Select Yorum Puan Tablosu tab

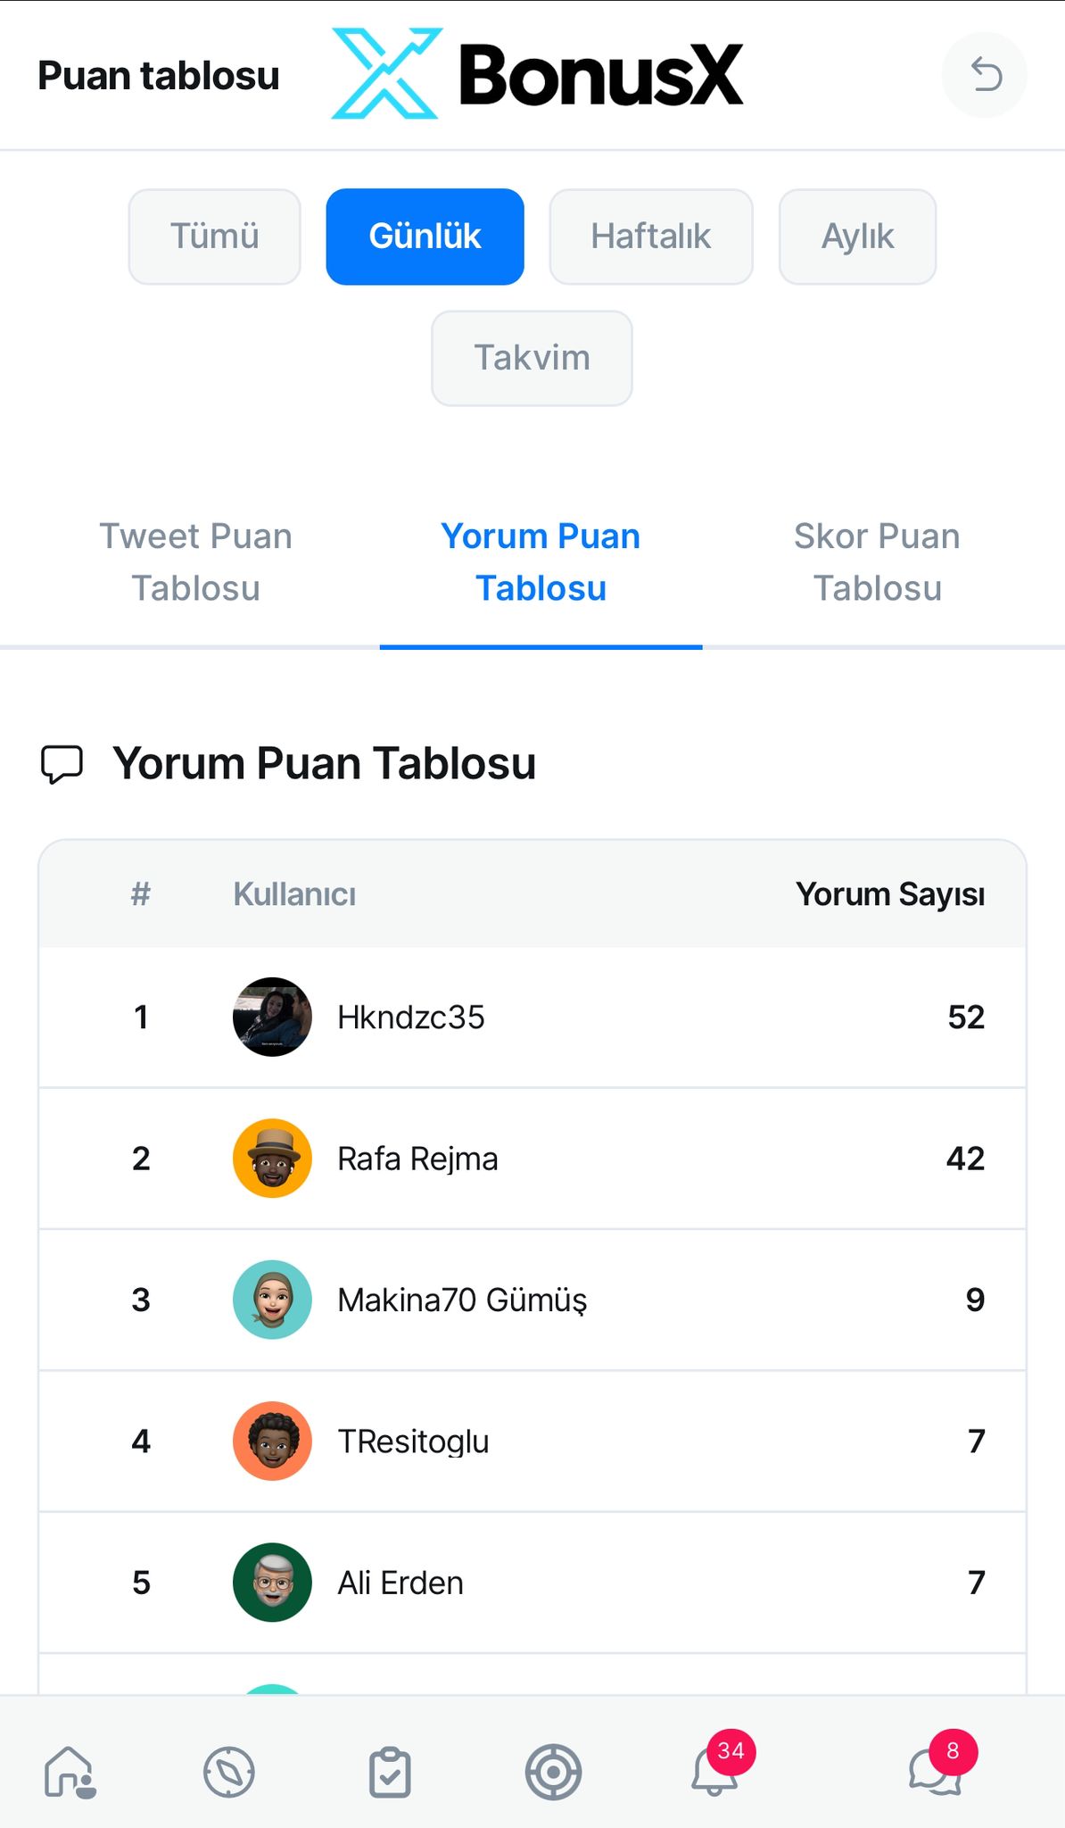click(541, 562)
